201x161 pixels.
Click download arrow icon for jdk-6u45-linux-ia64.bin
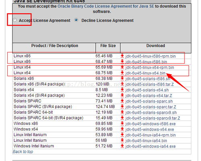click(x=122, y=140)
